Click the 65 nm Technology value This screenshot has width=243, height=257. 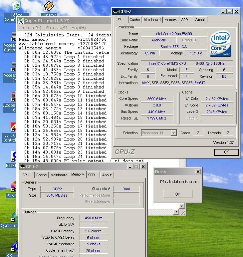150,53
